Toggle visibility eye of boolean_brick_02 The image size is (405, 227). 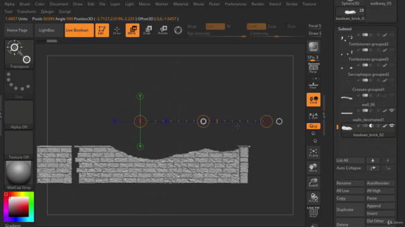tap(392, 125)
